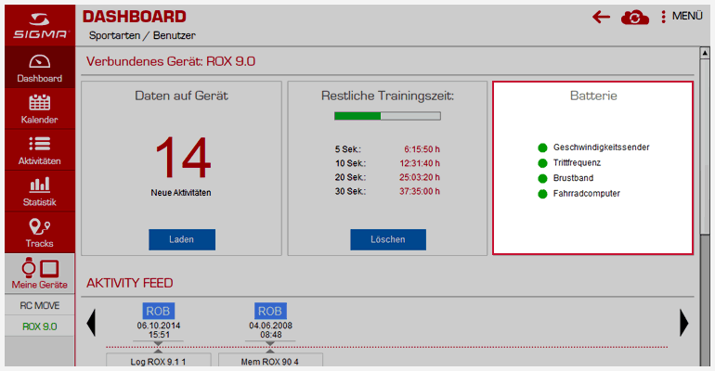Click the Laden button

(182, 239)
